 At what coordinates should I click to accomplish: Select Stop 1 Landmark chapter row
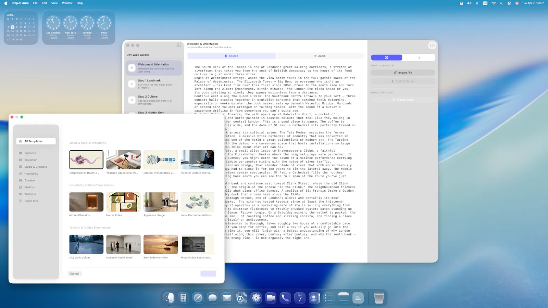coord(154,84)
